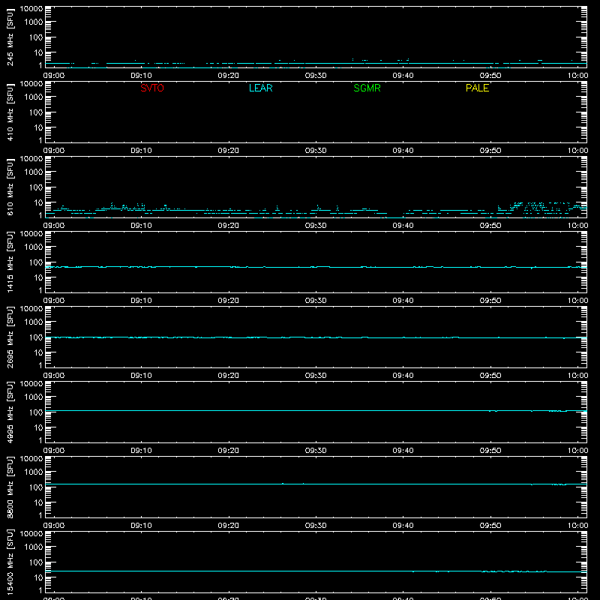This screenshot has height=600, width=600.
Task: Click the 10:00 time label below the 1415 MHz plot
Action: (x=577, y=301)
